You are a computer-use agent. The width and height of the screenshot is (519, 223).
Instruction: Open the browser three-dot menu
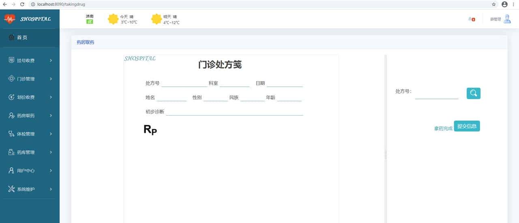pyautogui.click(x=514, y=4)
